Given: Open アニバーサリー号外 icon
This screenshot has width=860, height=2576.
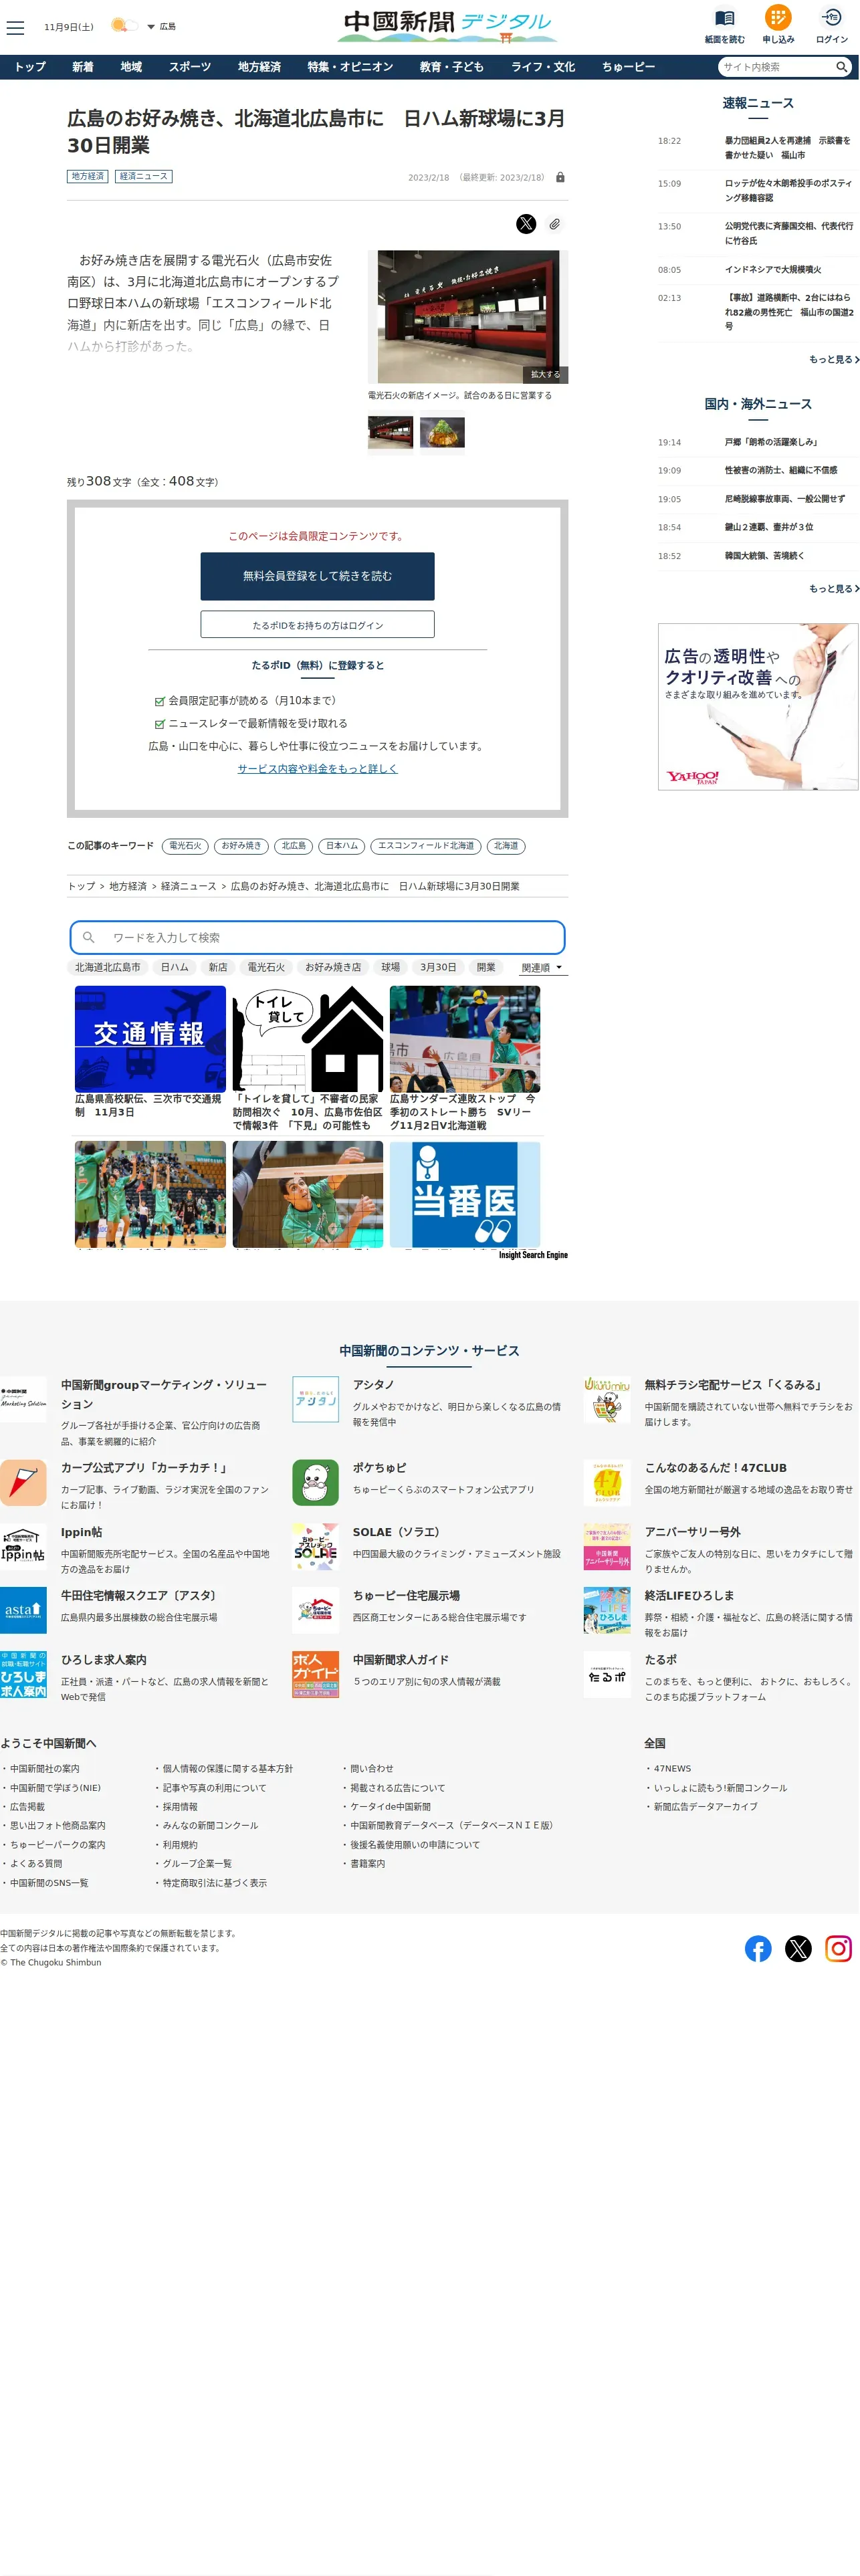Looking at the screenshot, I should [x=607, y=1546].
